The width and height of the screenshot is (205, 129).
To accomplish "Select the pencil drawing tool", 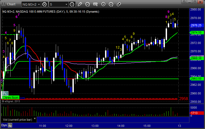I will 80,4.
